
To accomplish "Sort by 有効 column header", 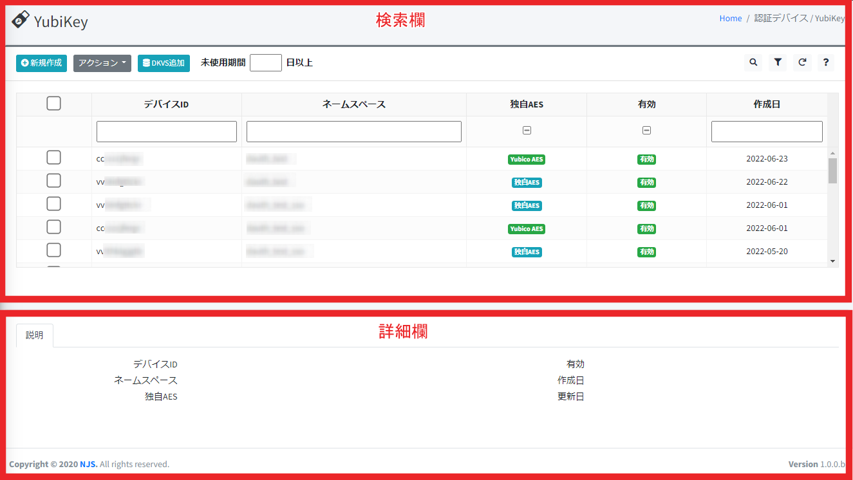I will (646, 104).
